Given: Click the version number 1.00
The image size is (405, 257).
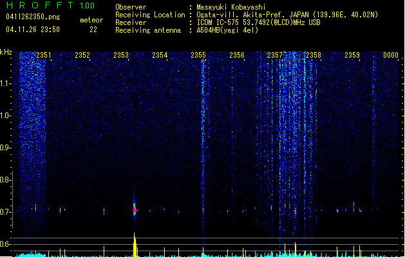Looking at the screenshot, I should 87,5.
